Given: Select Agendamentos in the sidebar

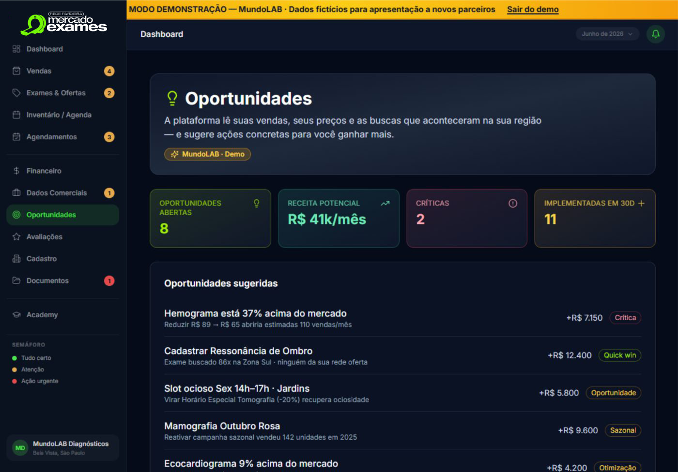Looking at the screenshot, I should coord(62,137).
